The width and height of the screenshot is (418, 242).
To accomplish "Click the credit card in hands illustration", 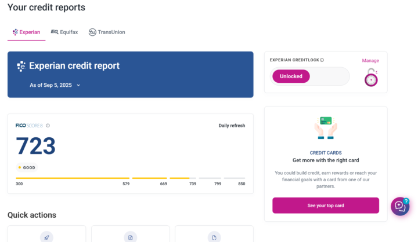I will coord(326,127).
